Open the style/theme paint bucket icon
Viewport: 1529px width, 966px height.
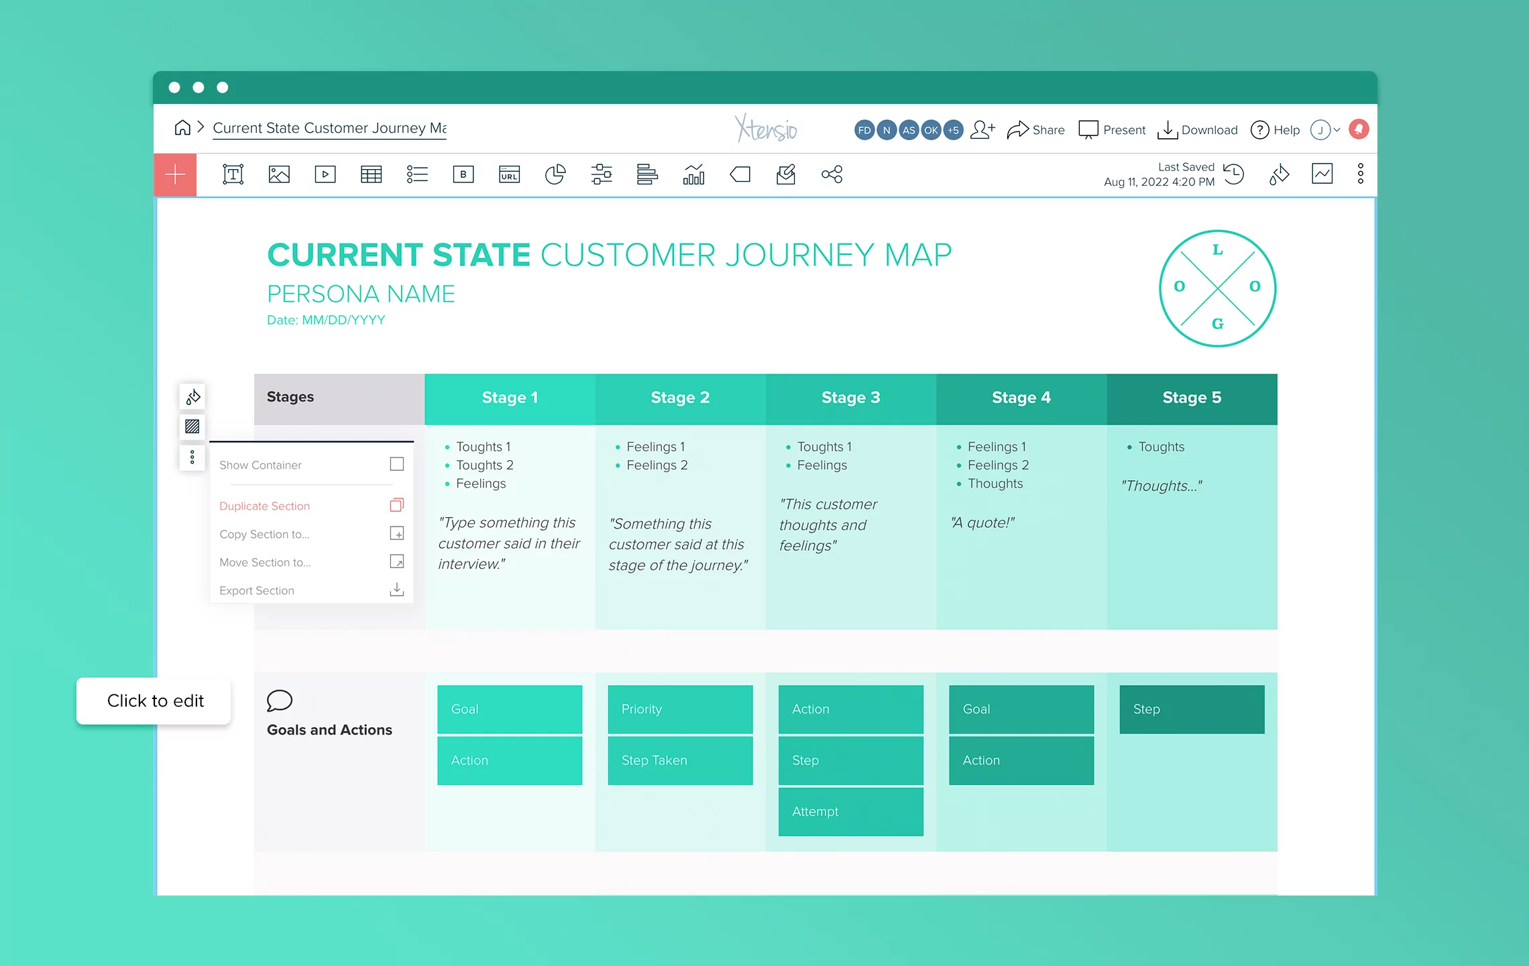tap(1278, 174)
